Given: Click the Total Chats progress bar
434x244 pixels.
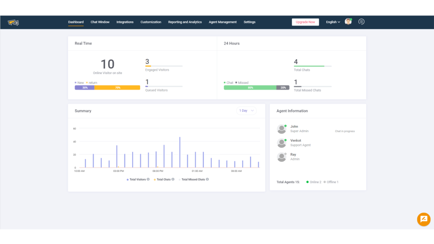Looking at the screenshot, I should 312,66.
